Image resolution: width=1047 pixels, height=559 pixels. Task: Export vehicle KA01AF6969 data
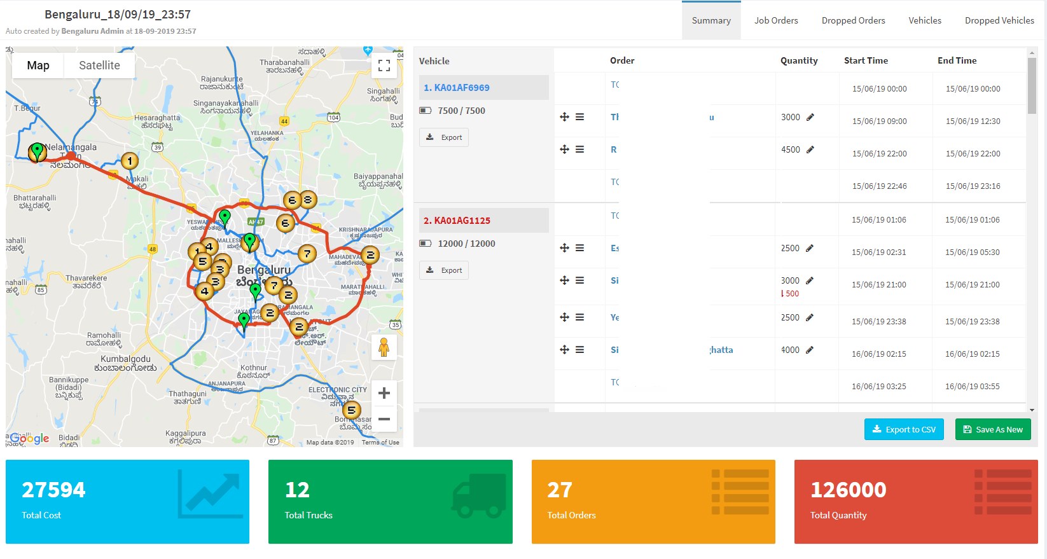[x=444, y=137]
